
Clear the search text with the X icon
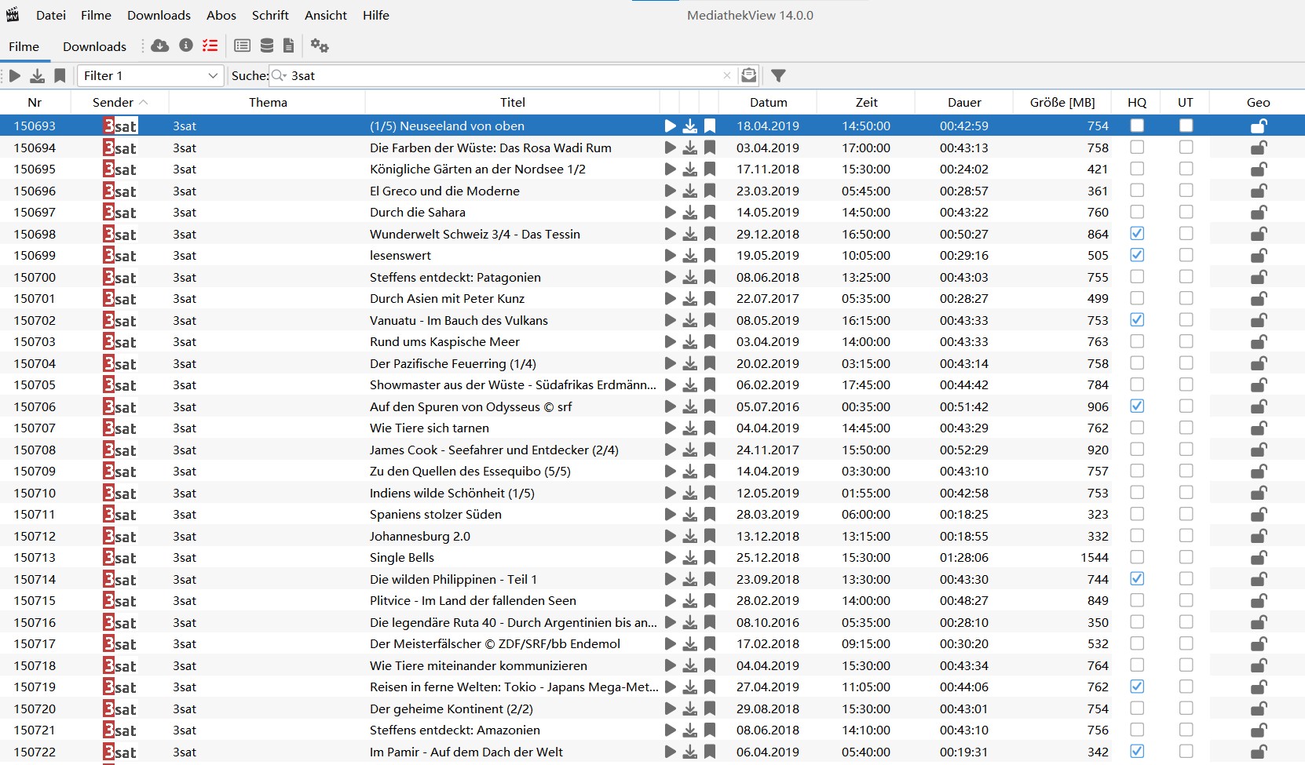pyautogui.click(x=727, y=75)
